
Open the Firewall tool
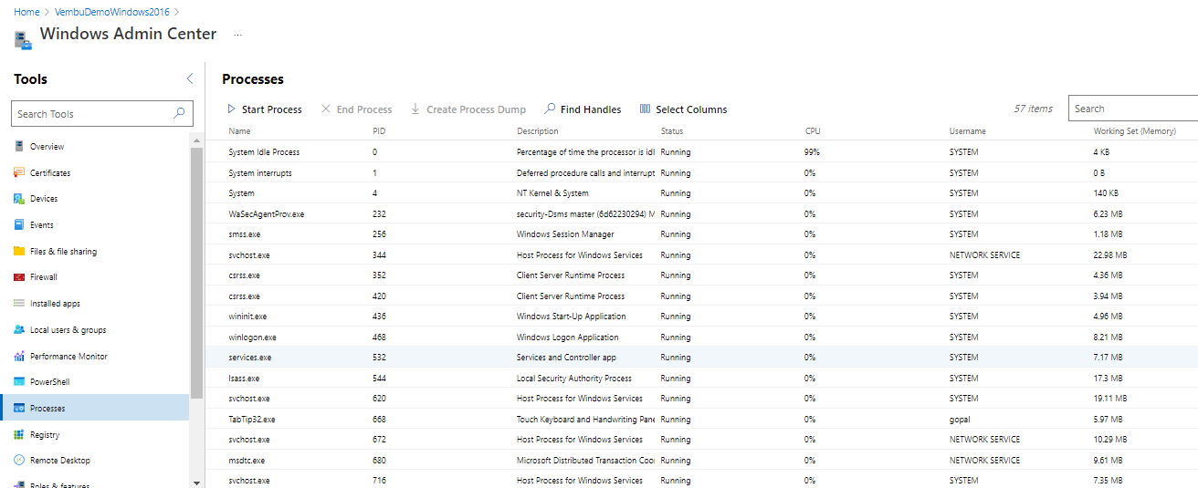[x=44, y=277]
